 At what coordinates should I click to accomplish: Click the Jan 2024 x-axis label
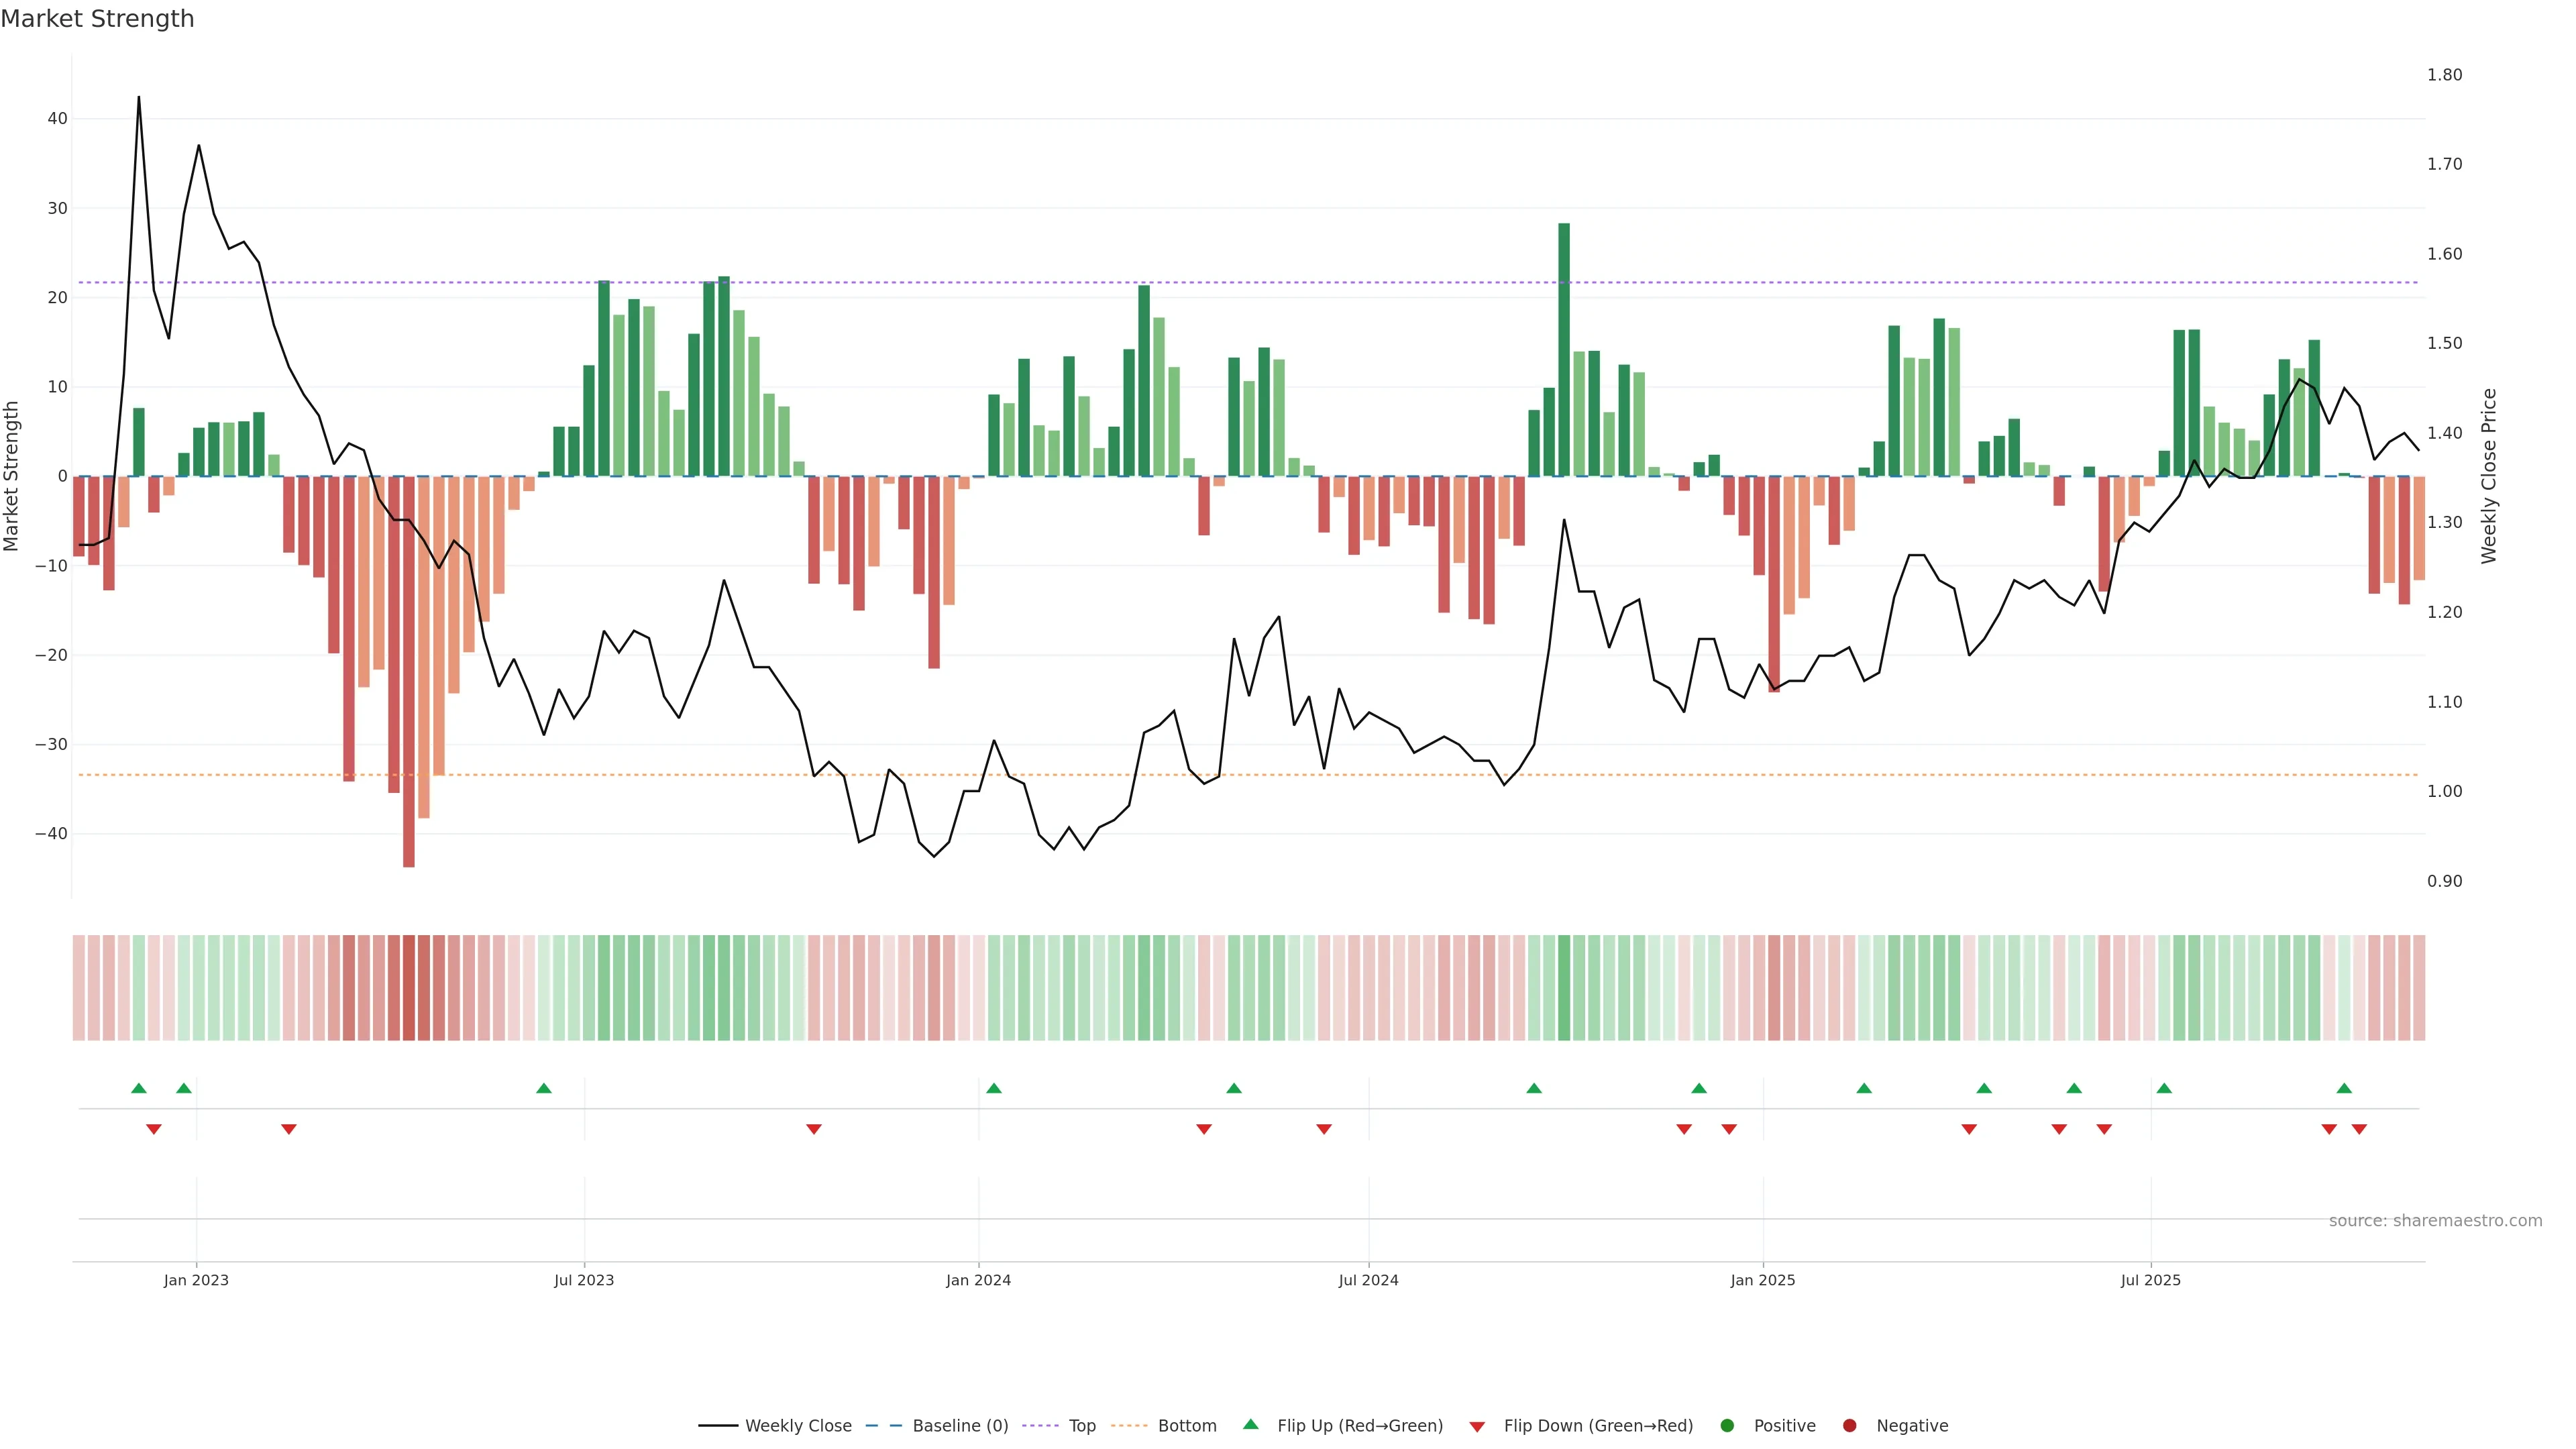(978, 1280)
